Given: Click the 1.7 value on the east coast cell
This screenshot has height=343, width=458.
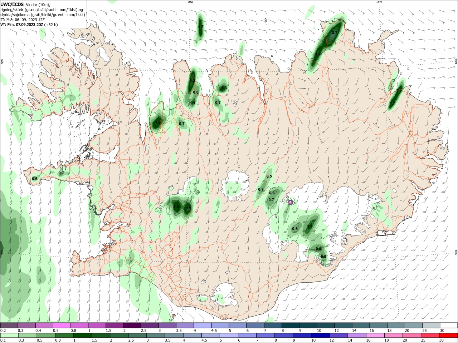Looking at the screenshot, I should point(393,103).
